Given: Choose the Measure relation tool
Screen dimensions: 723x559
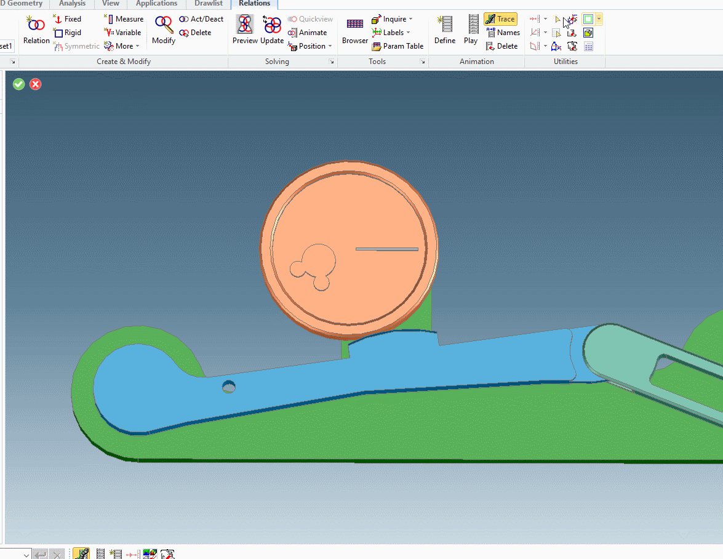Looking at the screenshot, I should click(124, 19).
